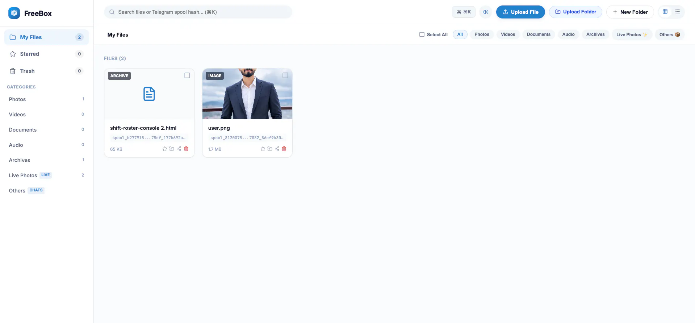
Task: Filter files by Audio tab
Action: tap(568, 34)
